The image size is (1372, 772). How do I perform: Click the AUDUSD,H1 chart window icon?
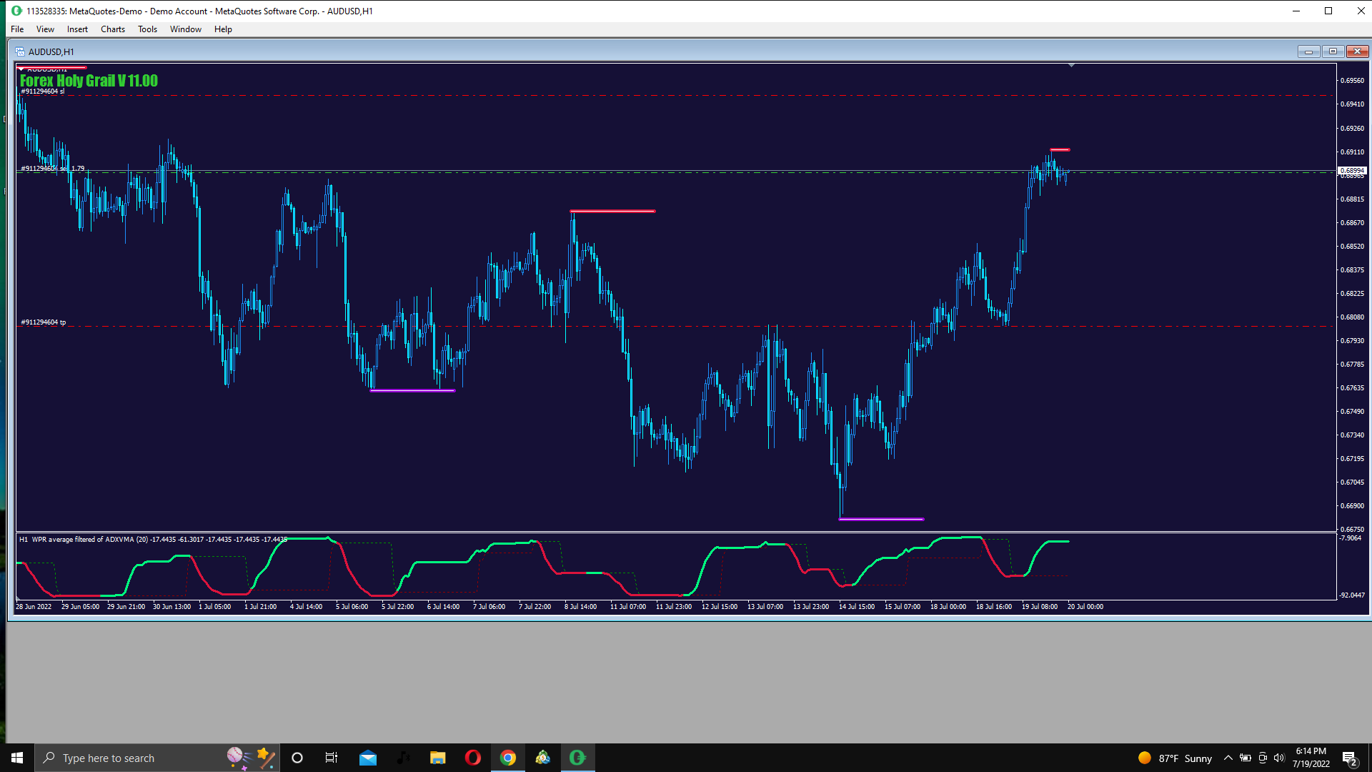click(x=20, y=51)
